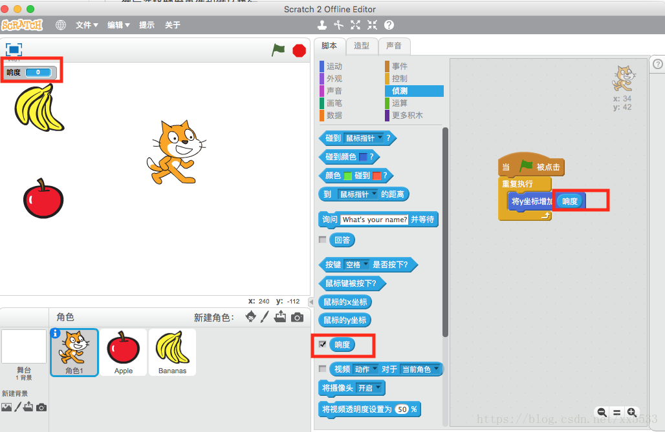Pick red swatch in 颜色碰到 block

376,176
